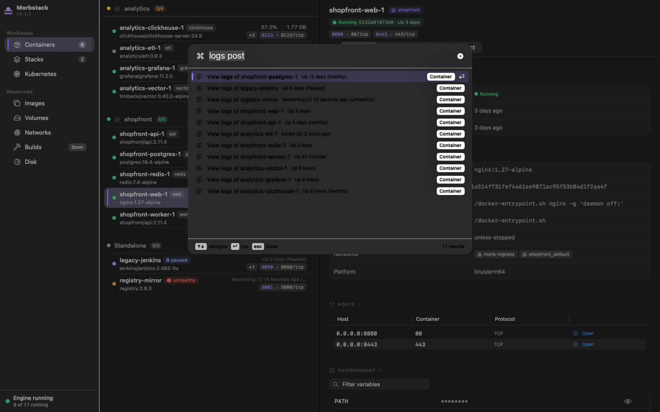Select View logs of shopfront-web-1
The image size is (660, 412).
[330, 111]
